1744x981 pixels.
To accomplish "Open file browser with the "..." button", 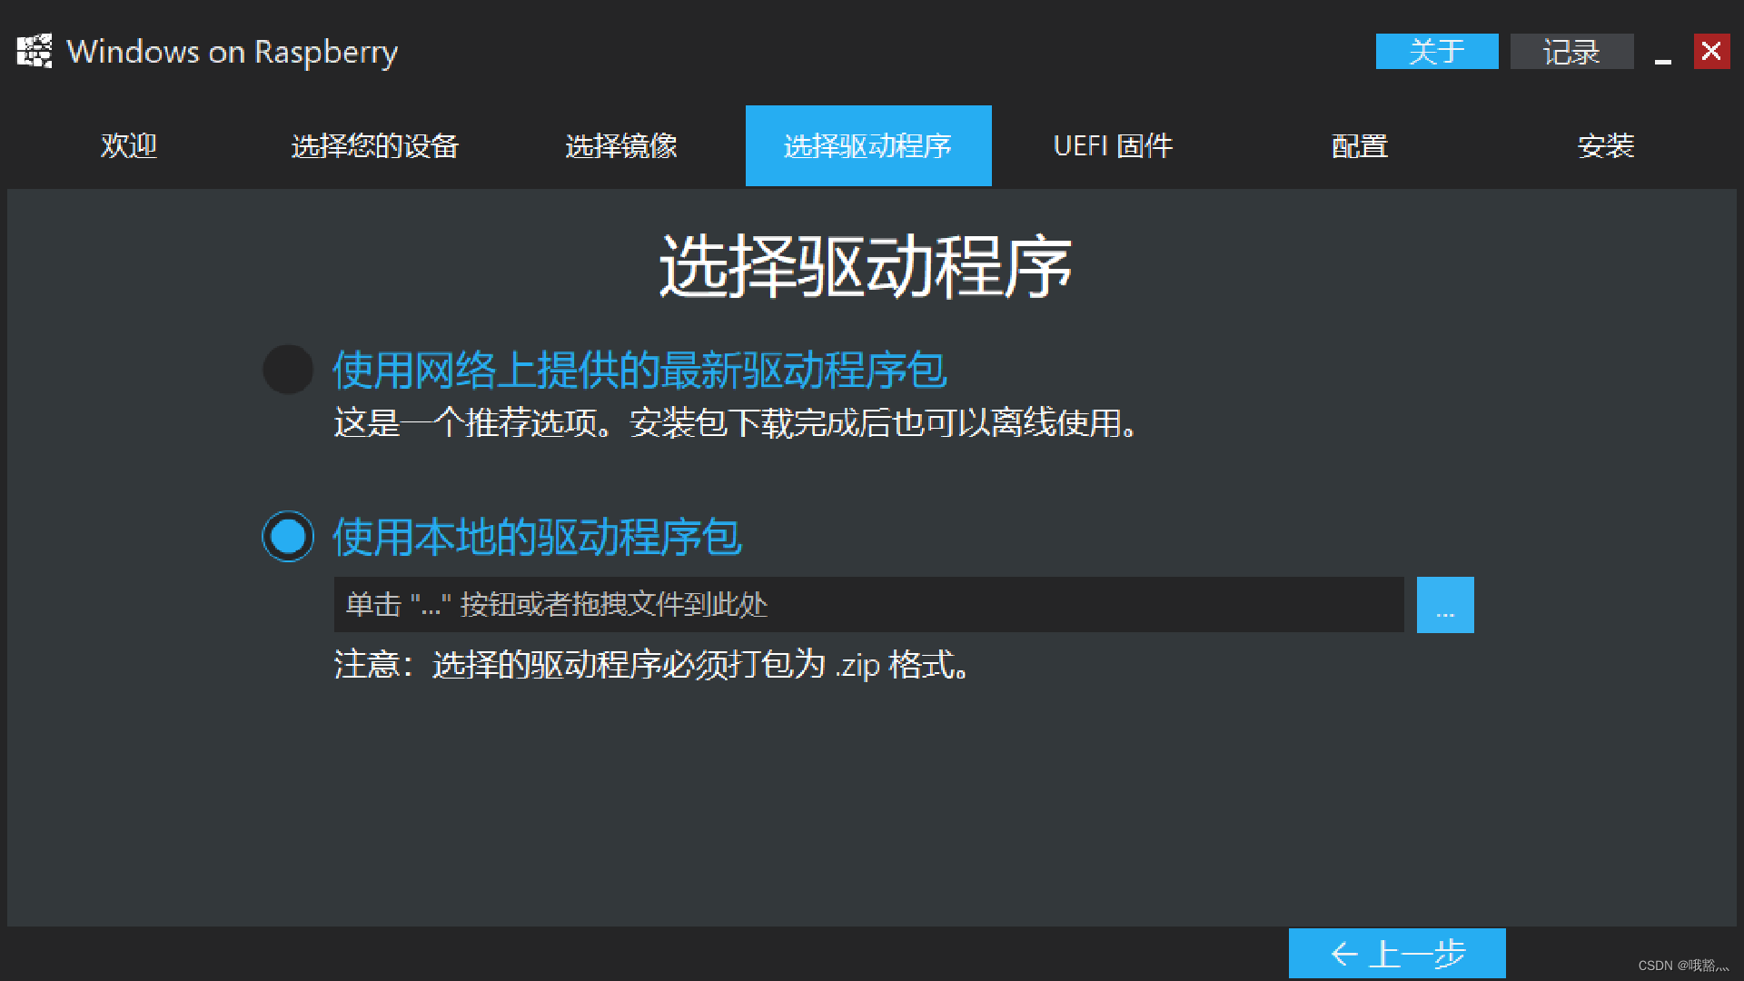I will [x=1444, y=605].
